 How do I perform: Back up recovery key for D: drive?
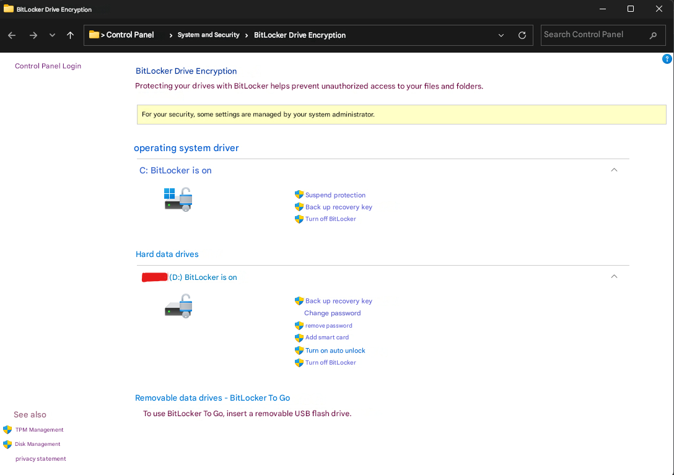tap(339, 301)
